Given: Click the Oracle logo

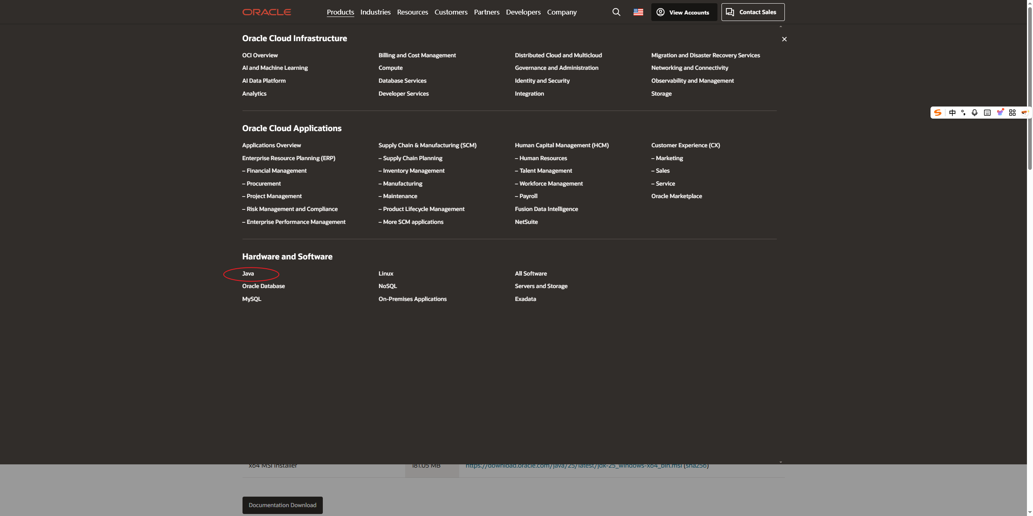Looking at the screenshot, I should [x=266, y=12].
